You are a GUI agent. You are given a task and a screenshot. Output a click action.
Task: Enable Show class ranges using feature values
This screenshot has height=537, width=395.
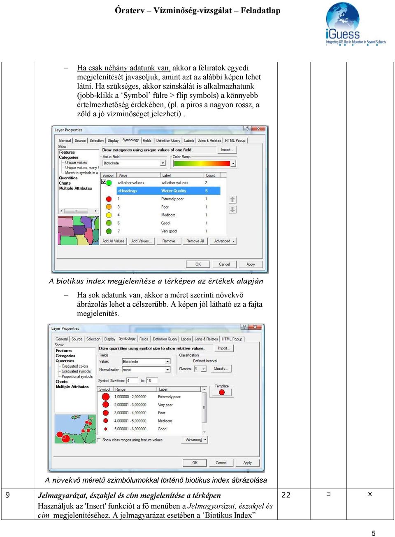tap(99, 440)
